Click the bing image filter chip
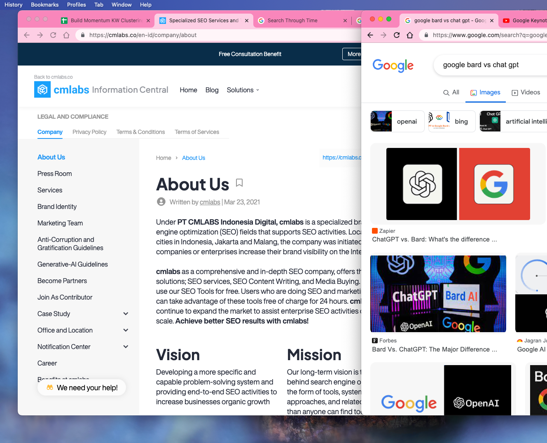This screenshot has height=443, width=547. point(452,121)
